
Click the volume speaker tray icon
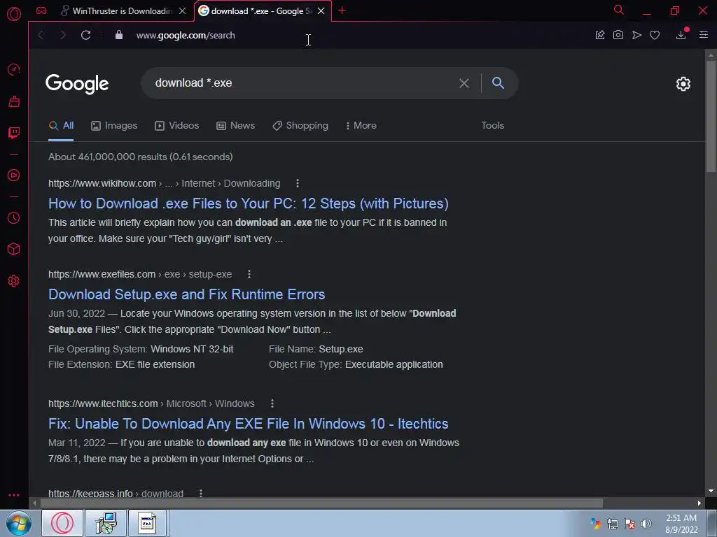[646, 524]
